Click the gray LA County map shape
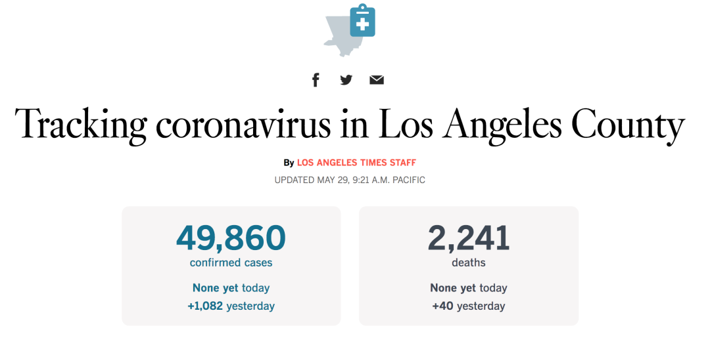Viewport: 710px width, 338px height. click(x=339, y=35)
